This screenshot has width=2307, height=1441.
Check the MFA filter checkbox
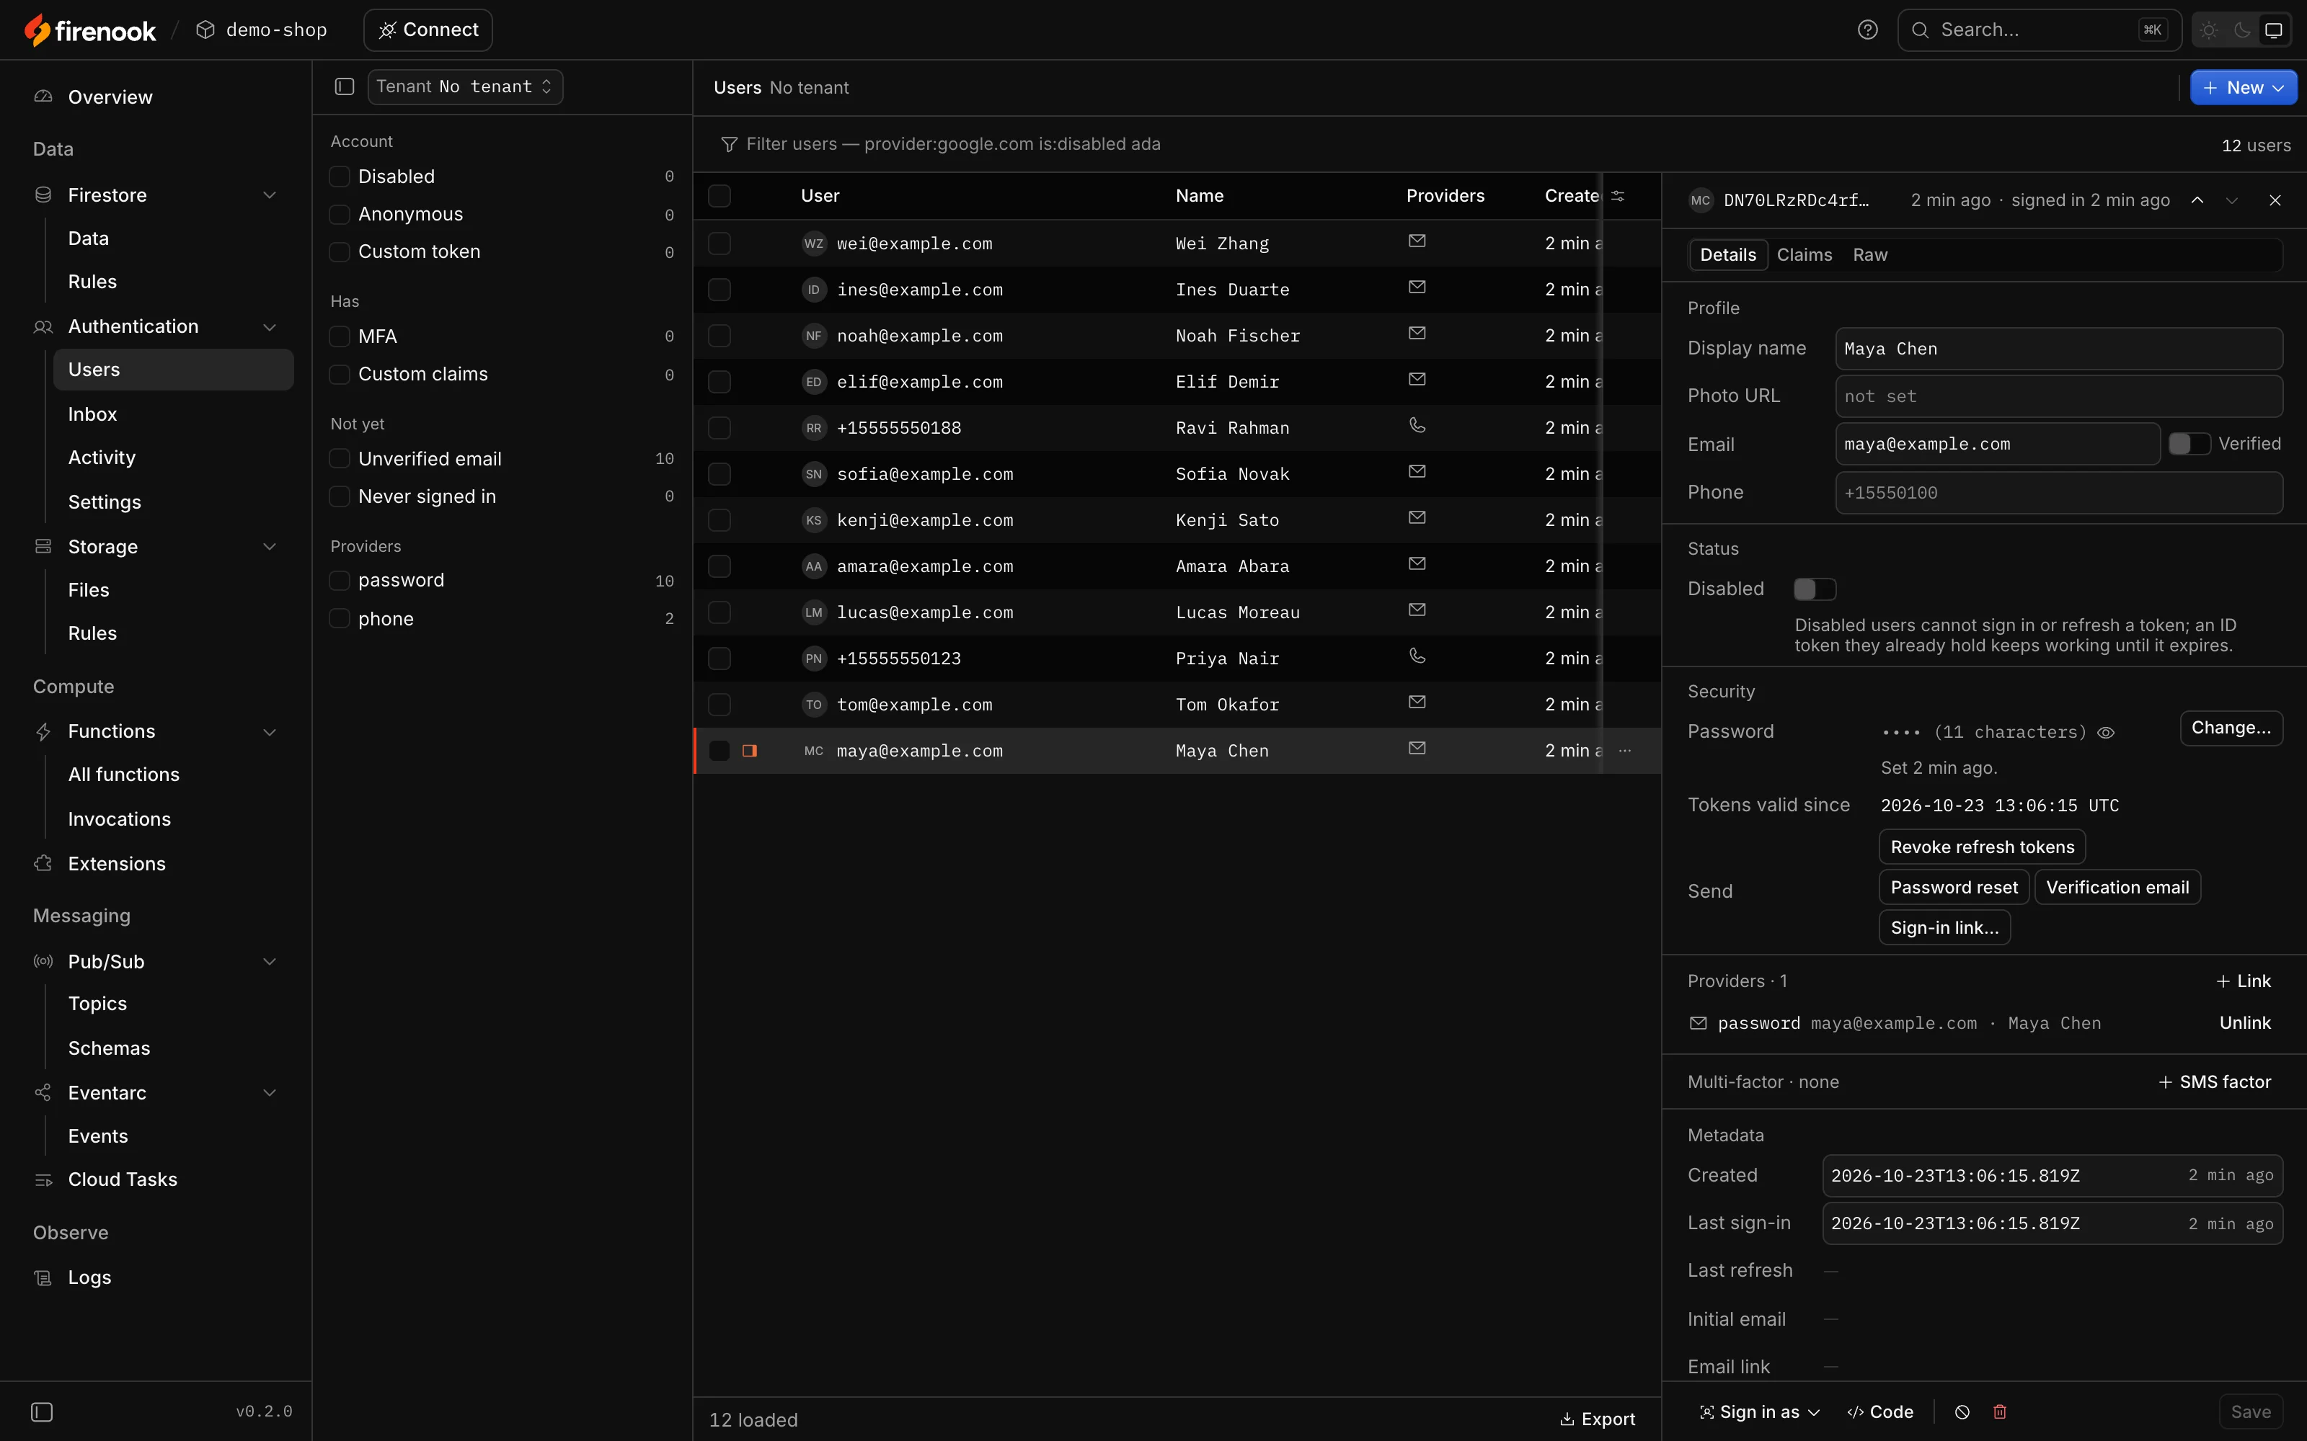click(x=340, y=336)
